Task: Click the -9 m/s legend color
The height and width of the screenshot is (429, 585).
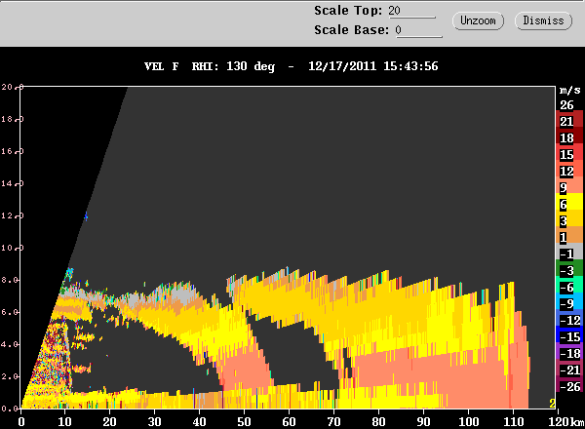Action: (570, 303)
